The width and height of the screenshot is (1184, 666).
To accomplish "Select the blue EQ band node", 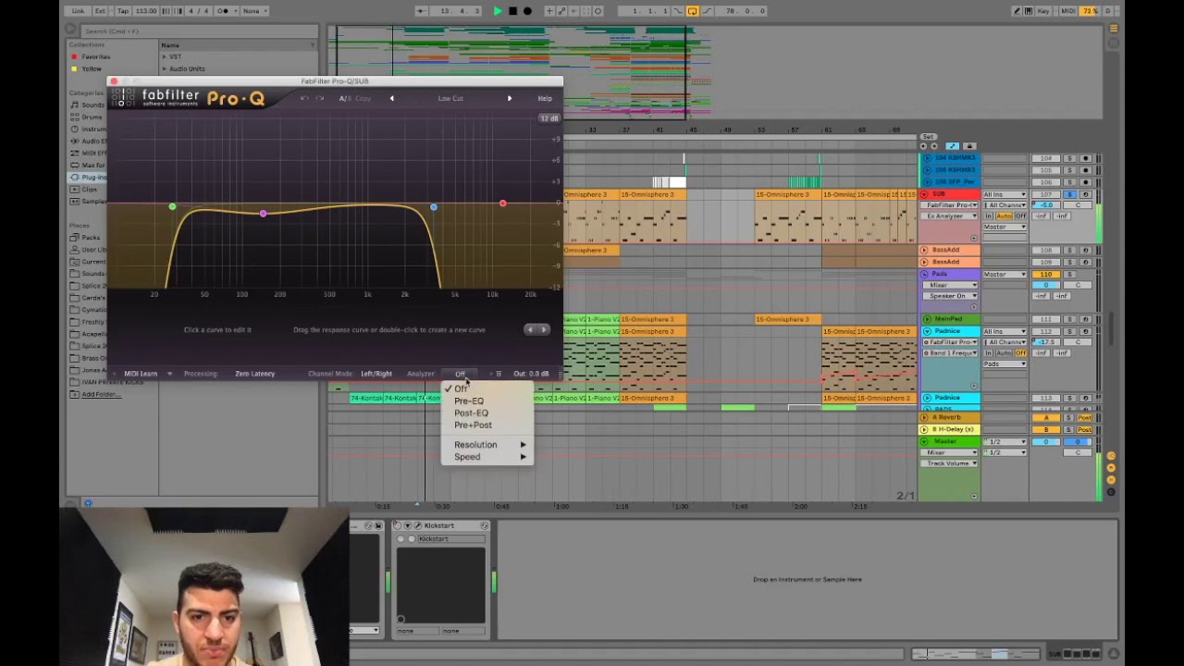I will click(x=433, y=206).
